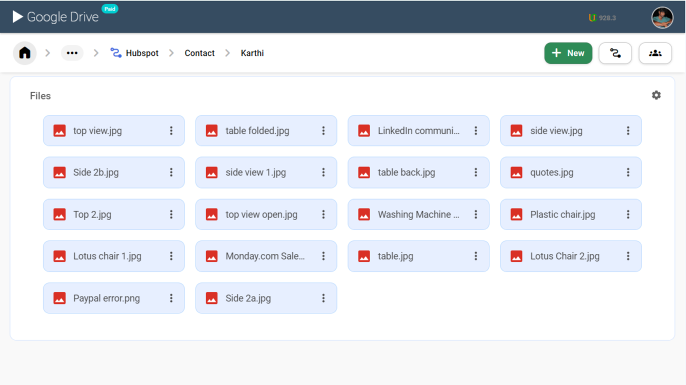Open the workflow connection icon button
The image size is (686, 385).
coord(615,53)
